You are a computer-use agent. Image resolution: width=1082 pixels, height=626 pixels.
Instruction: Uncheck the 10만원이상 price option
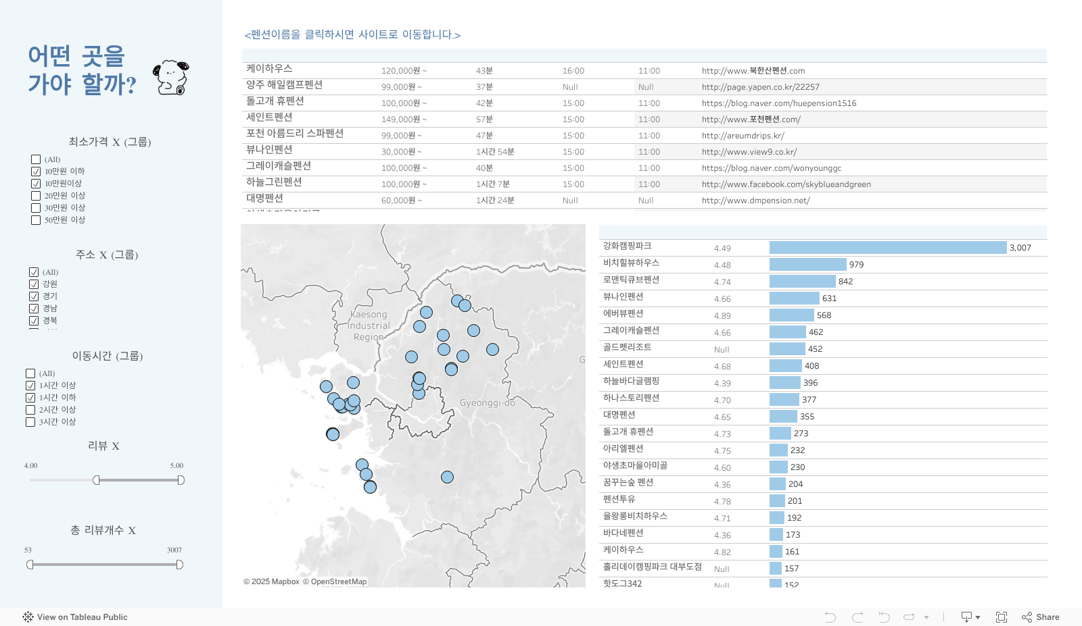[36, 184]
